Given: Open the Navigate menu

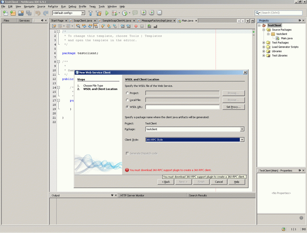Looking at the screenshot, I should [29, 6].
